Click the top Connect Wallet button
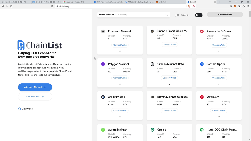Screen dimensions: 251x141 pyautogui.click(x=225, y=15)
